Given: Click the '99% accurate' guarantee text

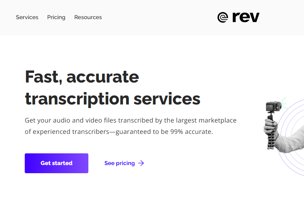Looking at the screenshot, I should pos(192,132).
